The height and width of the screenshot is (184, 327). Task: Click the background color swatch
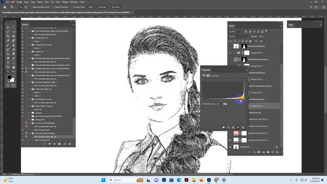coord(12,80)
